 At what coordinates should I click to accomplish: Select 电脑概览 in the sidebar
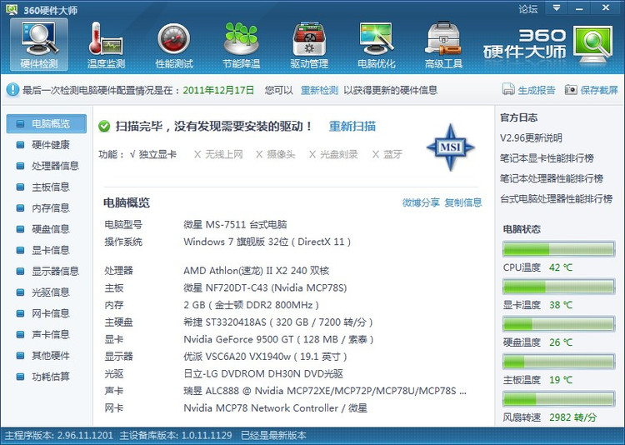pos(46,123)
